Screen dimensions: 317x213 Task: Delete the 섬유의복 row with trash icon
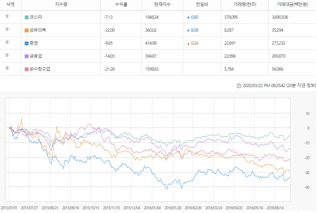7,29
